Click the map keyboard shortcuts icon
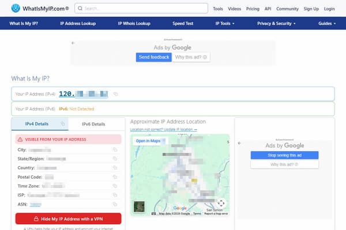 pyautogui.click(x=154, y=213)
